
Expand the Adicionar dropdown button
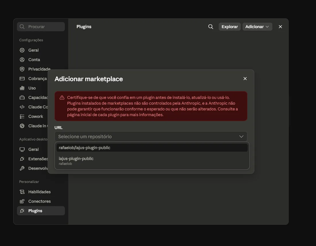tap(257, 27)
